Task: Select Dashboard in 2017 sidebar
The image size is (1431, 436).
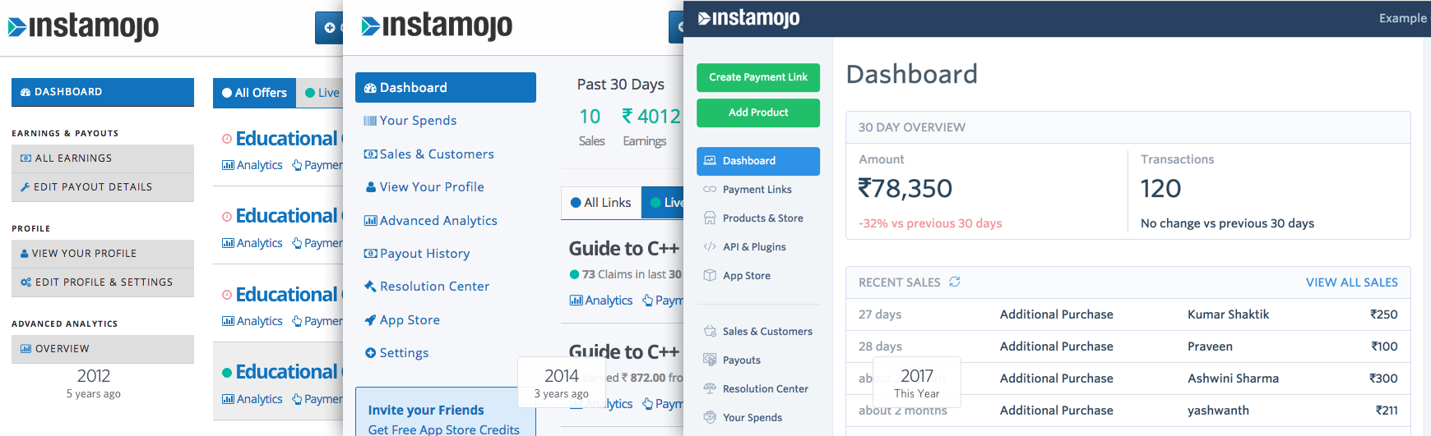Action: click(758, 161)
